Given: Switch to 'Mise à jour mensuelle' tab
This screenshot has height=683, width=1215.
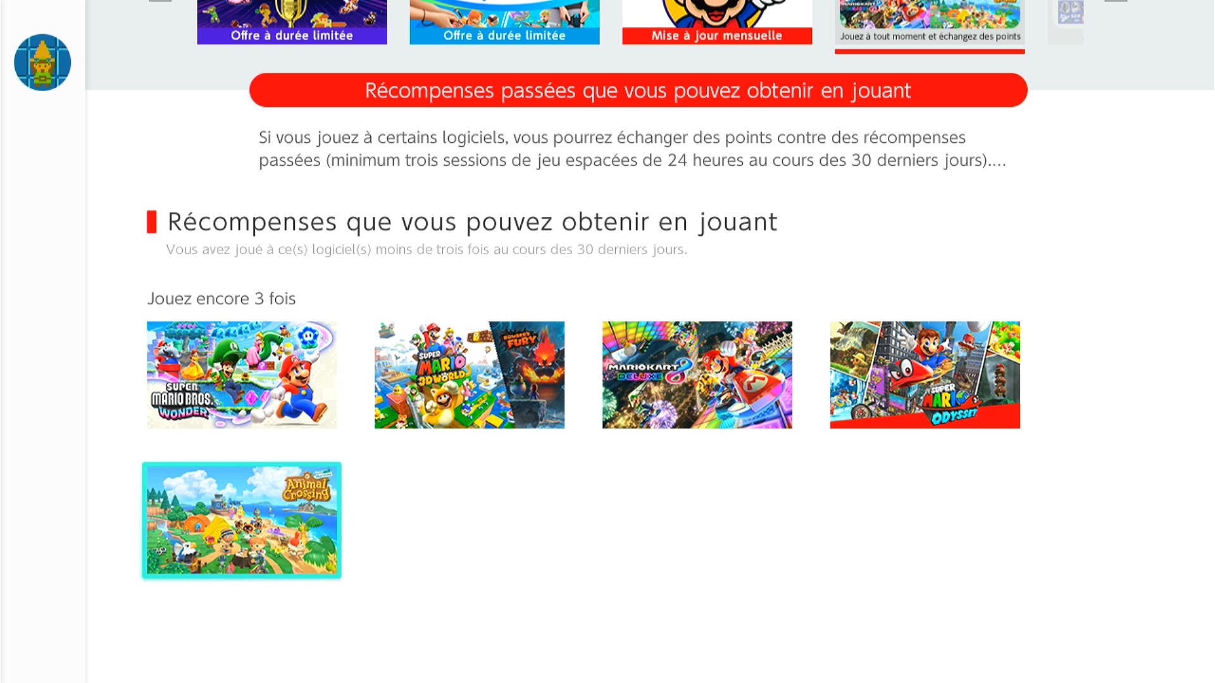Looking at the screenshot, I should click(718, 22).
